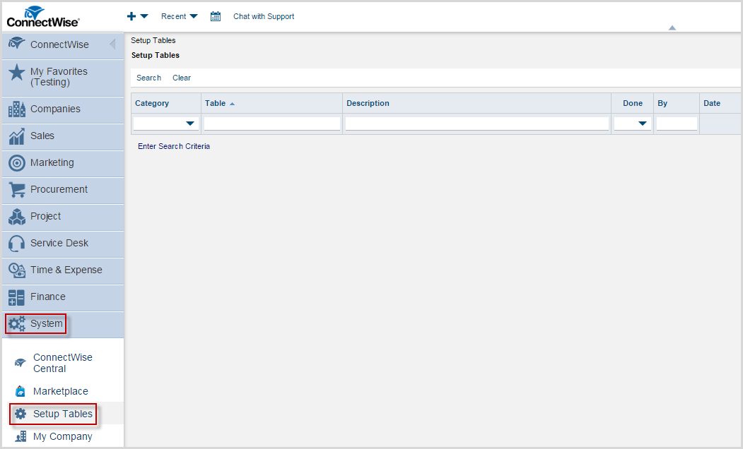Image resolution: width=743 pixels, height=449 pixels.
Task: Expand the Recent items dropdown
Action: [x=179, y=16]
